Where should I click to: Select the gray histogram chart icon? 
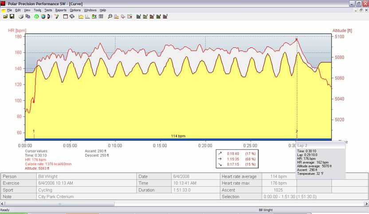87,16
